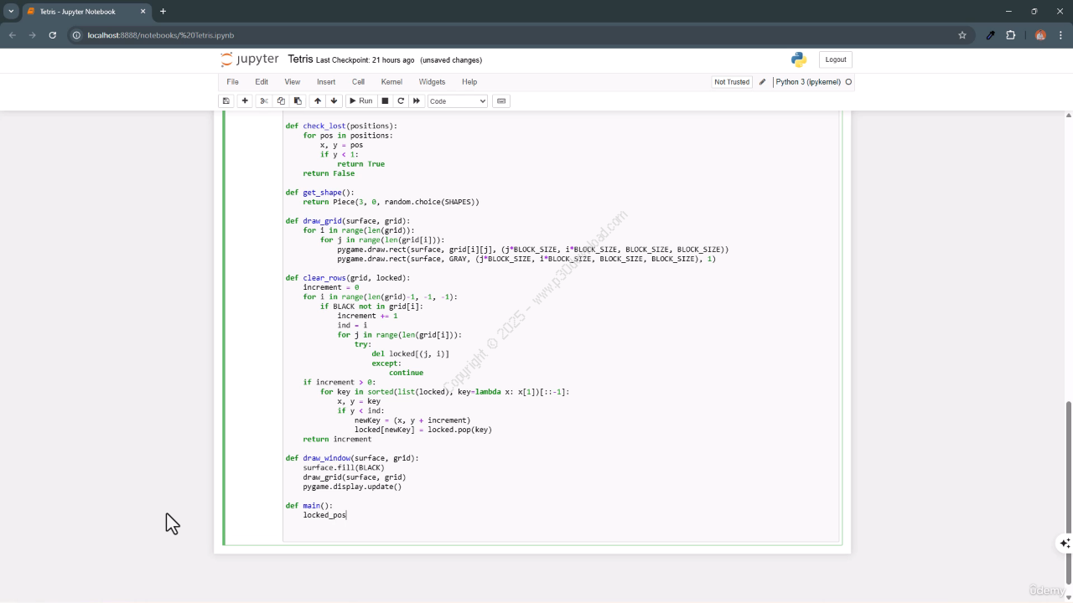Paste cells below using the clipboard icon
This screenshot has width=1073, height=603.
point(298,101)
